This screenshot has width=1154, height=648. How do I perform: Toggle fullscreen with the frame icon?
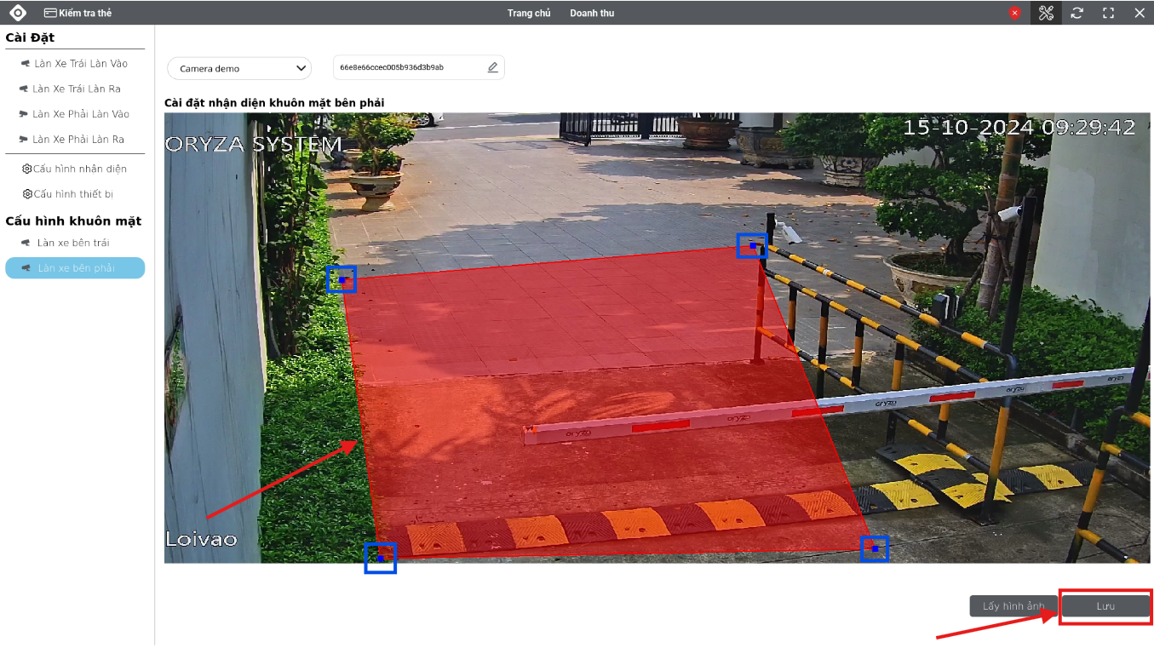(1108, 13)
